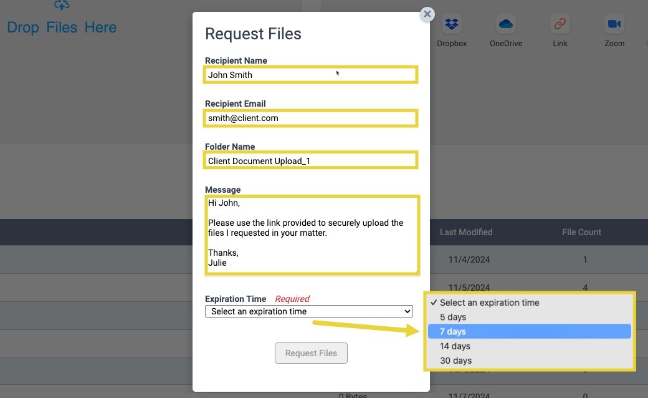Screen dimensions: 648x398
Task: Select the Zoom integration icon
Action: click(614, 25)
